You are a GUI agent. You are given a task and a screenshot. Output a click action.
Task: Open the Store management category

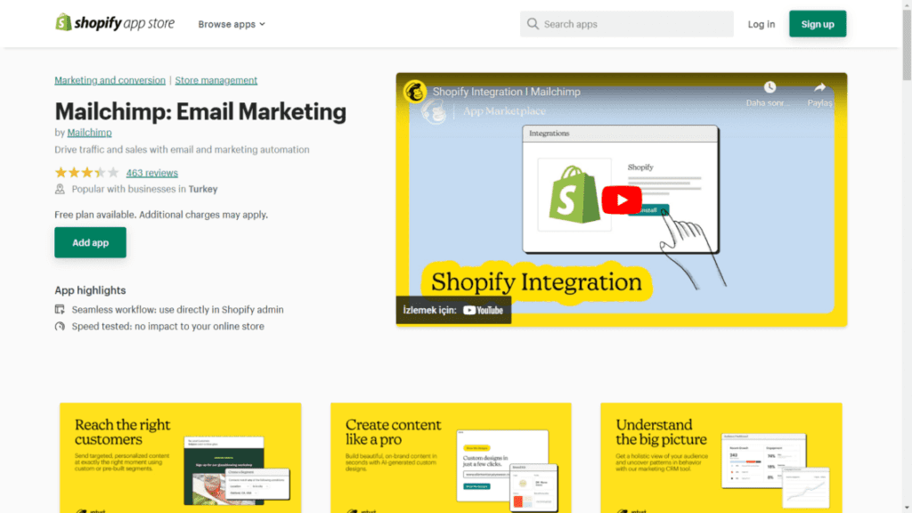point(216,79)
